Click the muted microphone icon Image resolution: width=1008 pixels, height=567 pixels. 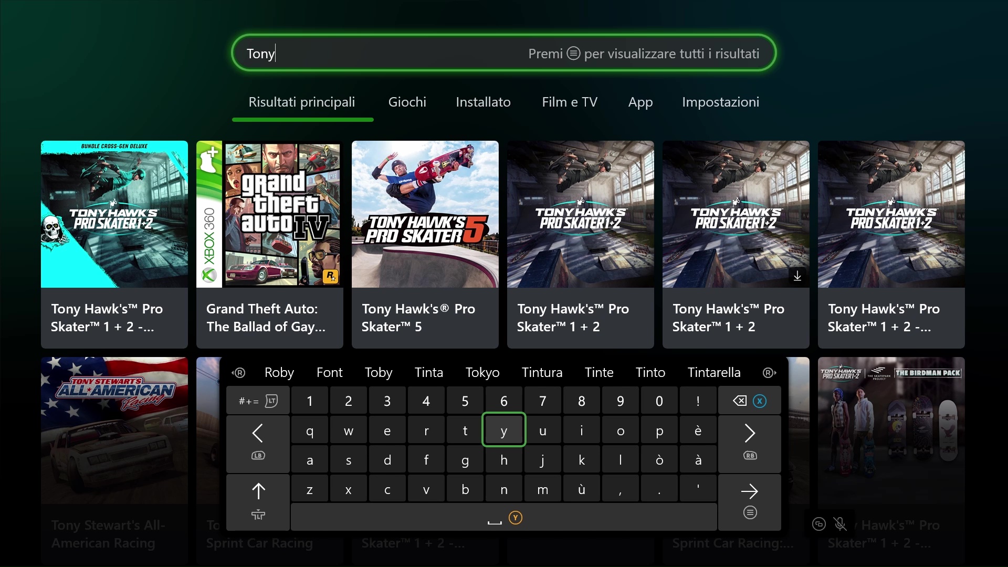(840, 523)
